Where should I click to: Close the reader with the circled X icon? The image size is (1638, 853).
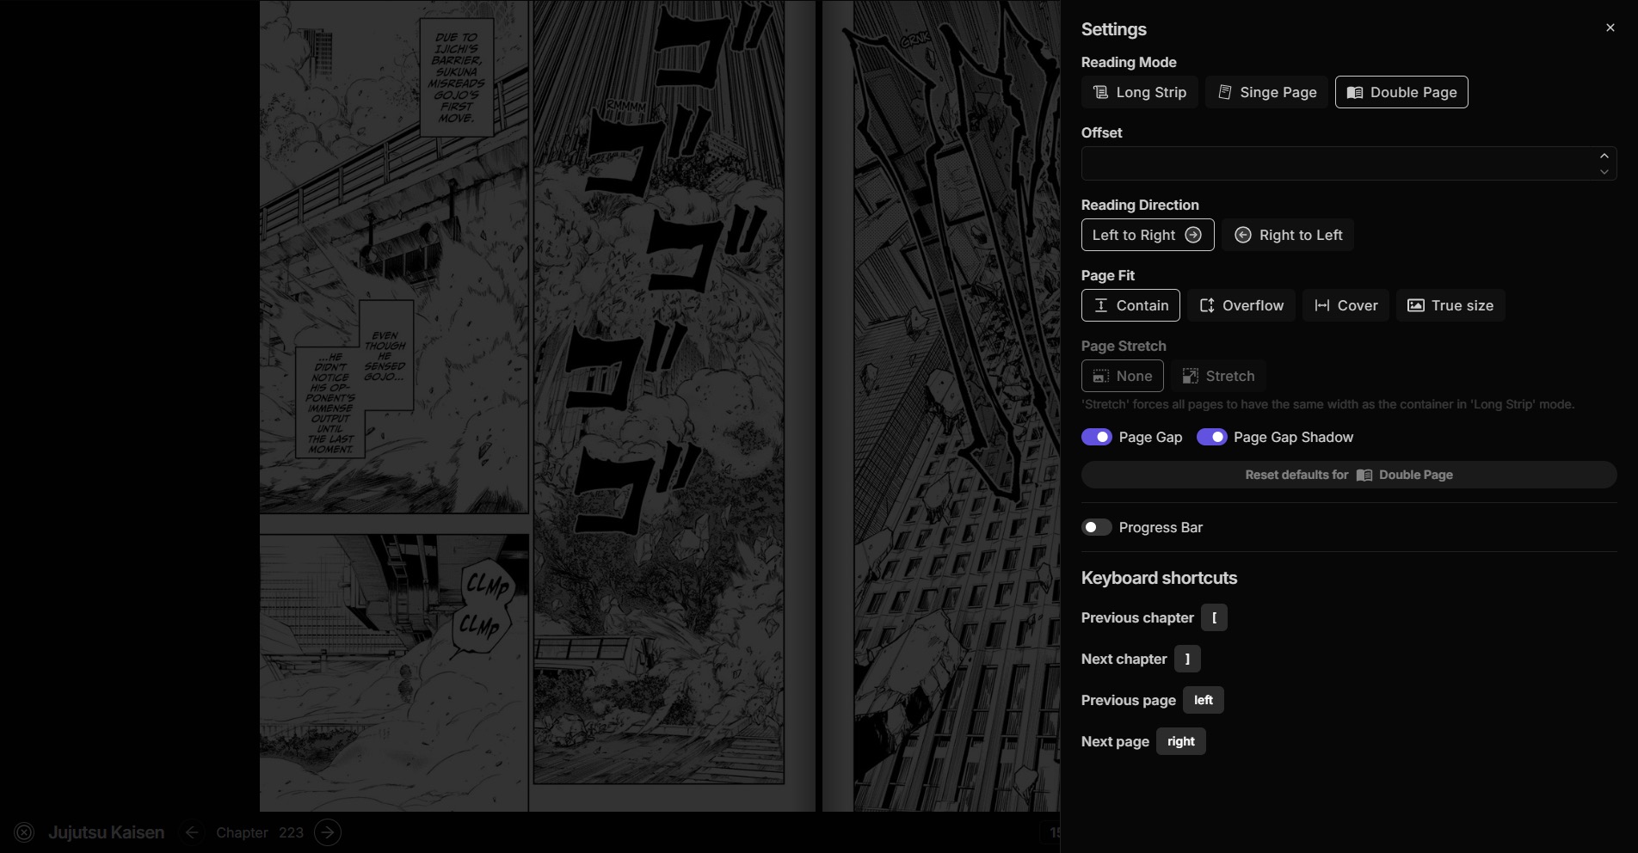pos(24,832)
